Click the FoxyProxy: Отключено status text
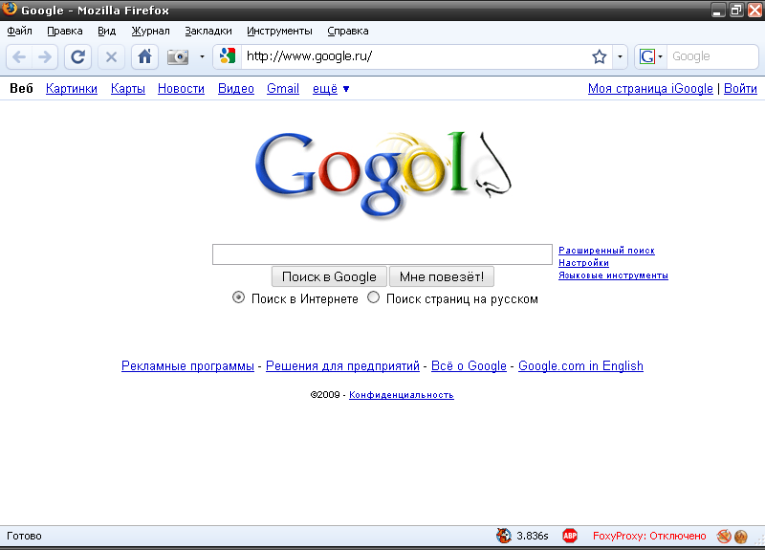The height and width of the screenshot is (550, 765). pyautogui.click(x=649, y=536)
